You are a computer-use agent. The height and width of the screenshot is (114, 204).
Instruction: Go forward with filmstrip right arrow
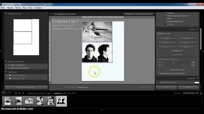pyautogui.click(x=23, y=93)
